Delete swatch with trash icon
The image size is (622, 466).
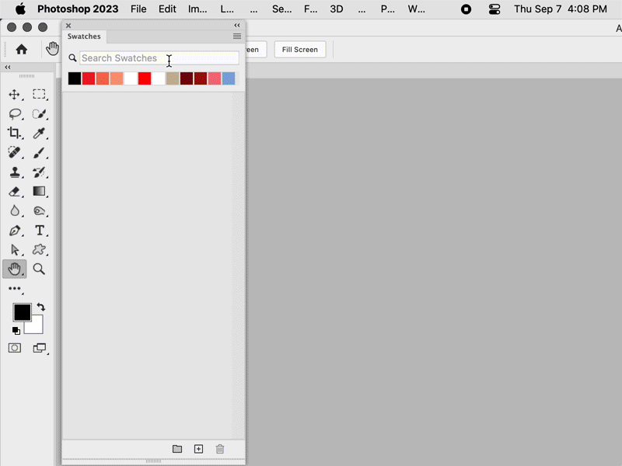[220, 449]
